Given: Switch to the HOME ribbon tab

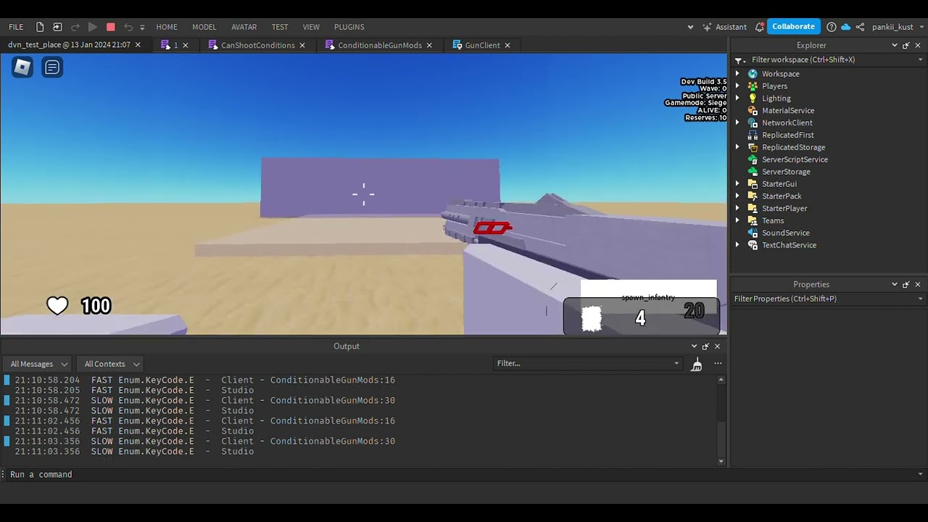Looking at the screenshot, I should click(167, 27).
